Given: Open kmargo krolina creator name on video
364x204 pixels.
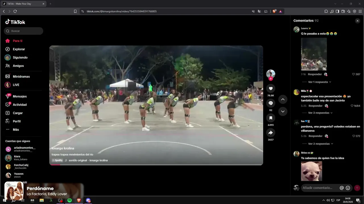Looking at the screenshot, I should (63, 148).
